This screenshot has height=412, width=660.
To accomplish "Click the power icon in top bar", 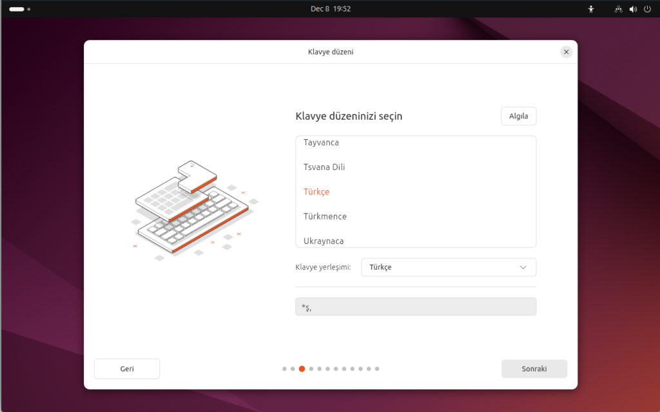I will (x=647, y=9).
